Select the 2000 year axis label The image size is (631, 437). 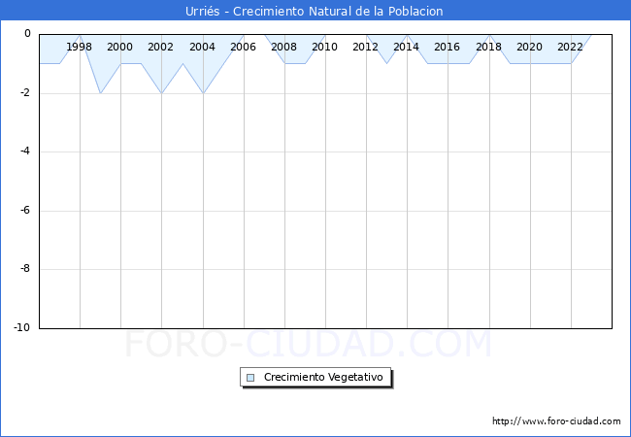click(x=120, y=47)
